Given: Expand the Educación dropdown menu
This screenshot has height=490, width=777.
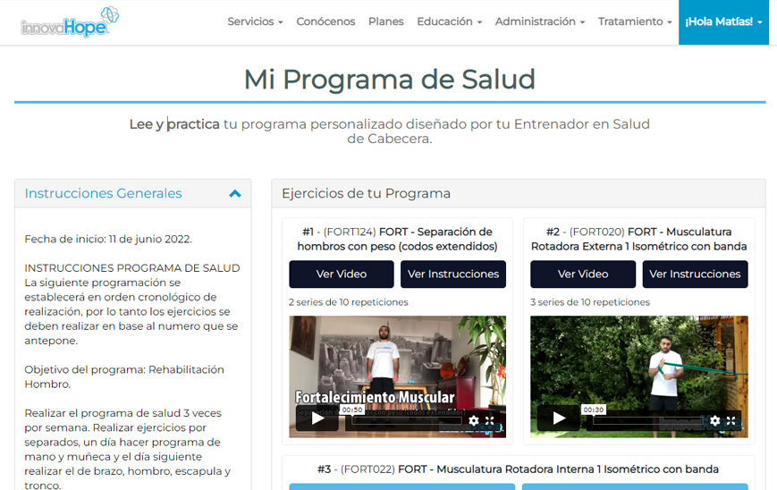Looking at the screenshot, I should click(x=449, y=21).
